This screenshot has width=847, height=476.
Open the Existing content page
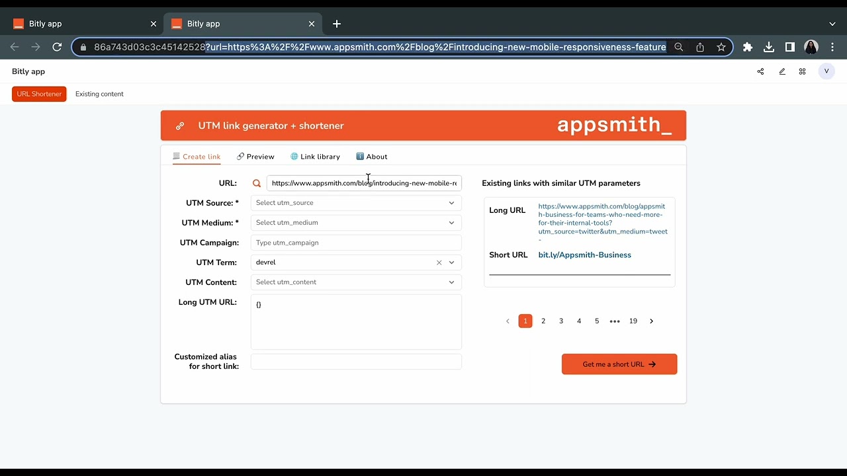pyautogui.click(x=99, y=94)
